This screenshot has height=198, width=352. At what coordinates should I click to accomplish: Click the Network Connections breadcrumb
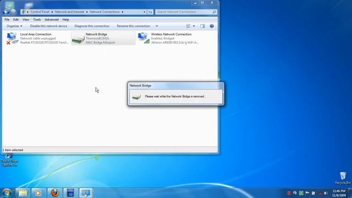105,12
